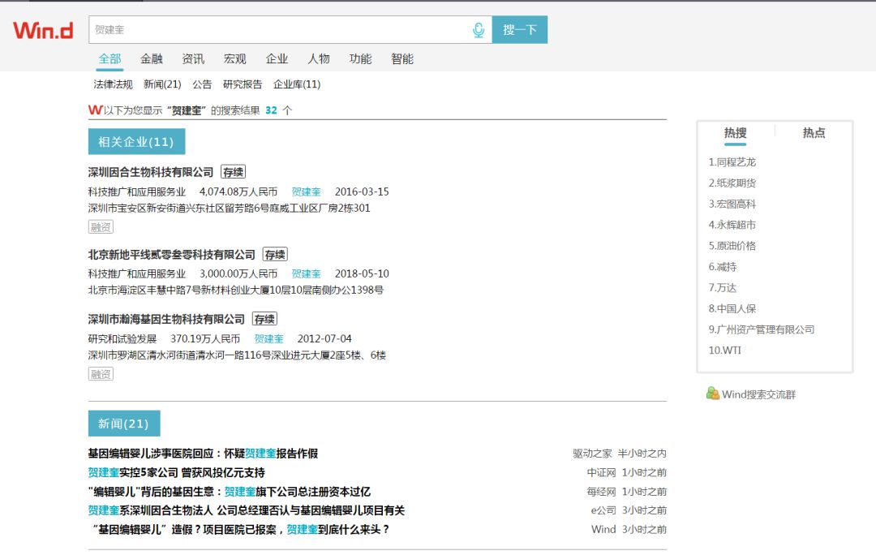Click the search input field
This screenshot has height=555, width=876.
(276, 30)
